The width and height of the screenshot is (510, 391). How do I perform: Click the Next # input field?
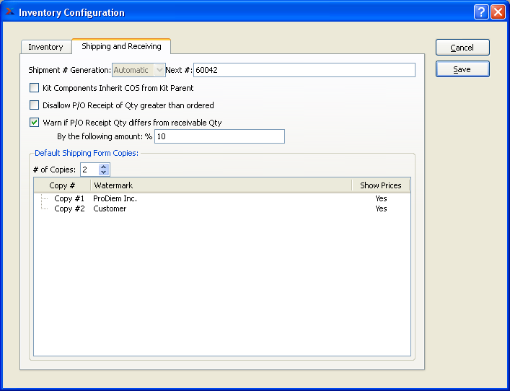[304, 70]
